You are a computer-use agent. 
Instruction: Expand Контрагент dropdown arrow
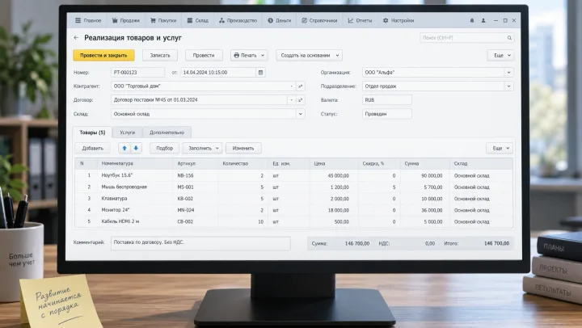click(291, 86)
